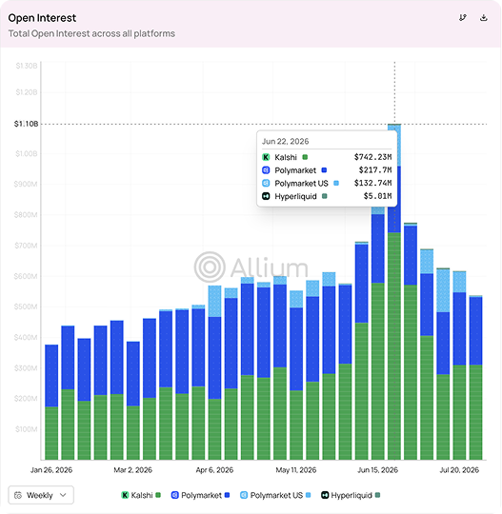Click the Jun 15, 2026 x-axis label
Viewport: 502px width, 514px height.
(x=377, y=470)
